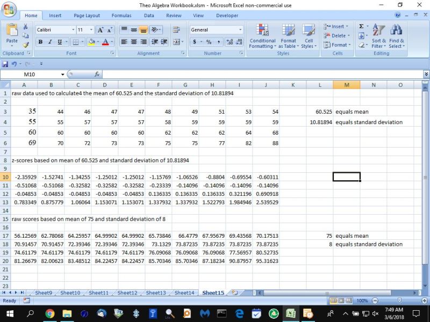Expand the Borders dropdown arrow
The height and width of the screenshot is (322, 430).
[82, 42]
